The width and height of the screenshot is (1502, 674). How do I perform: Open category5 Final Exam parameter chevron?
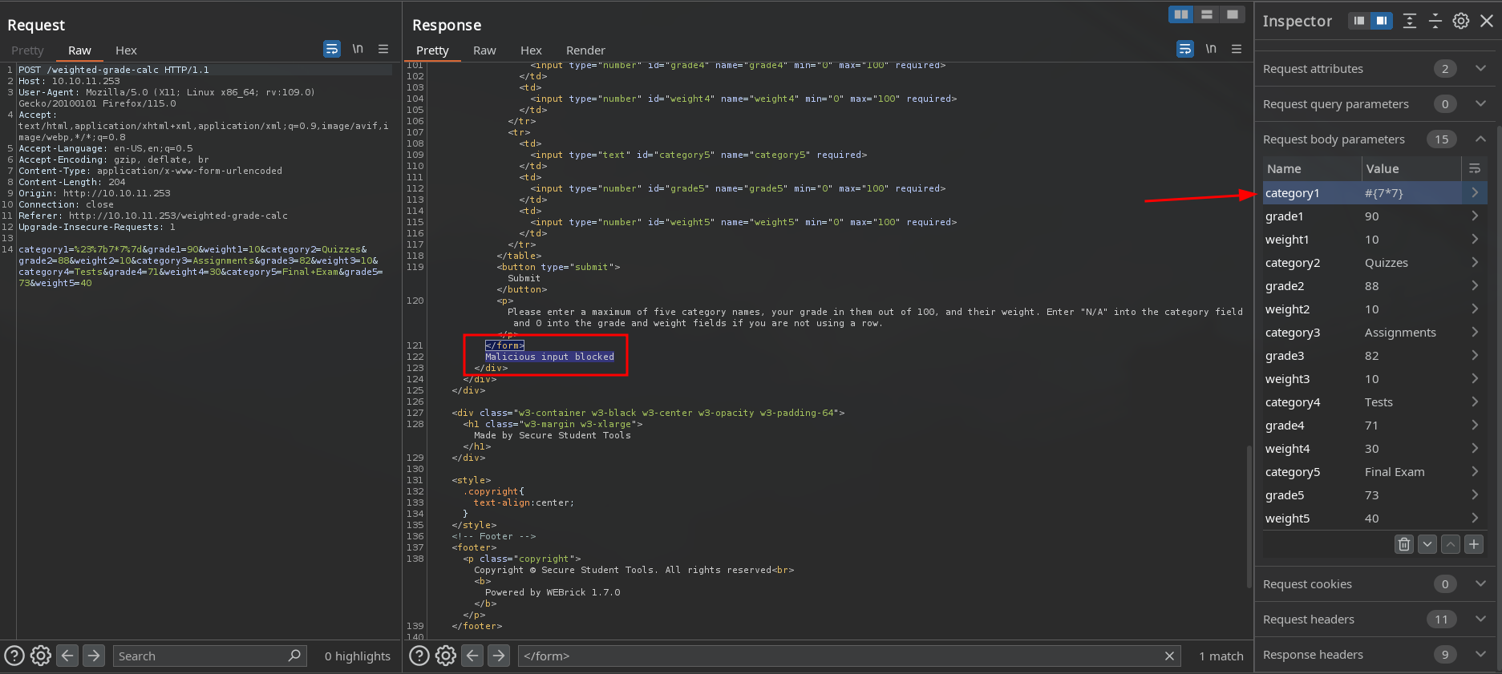(1475, 472)
